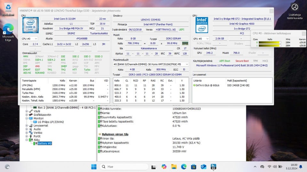Select LG Philips LP133WH2 monitor entry
307x172 pixels.
(x=51, y=122)
